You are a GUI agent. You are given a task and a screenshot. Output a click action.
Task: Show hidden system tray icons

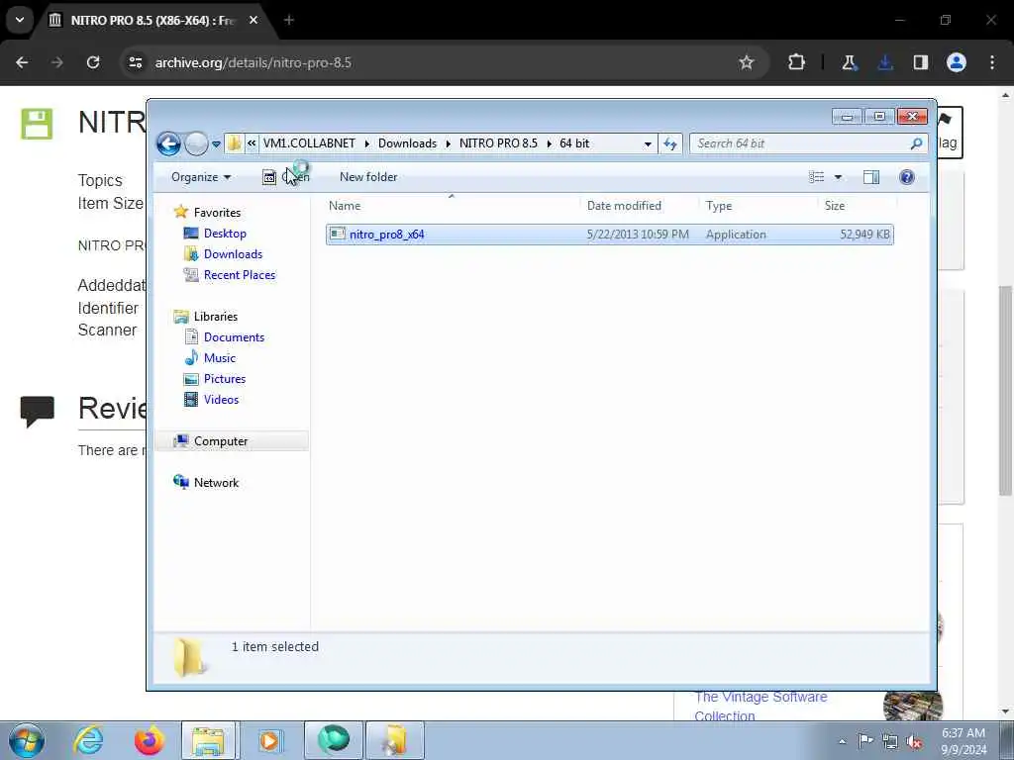(x=842, y=741)
